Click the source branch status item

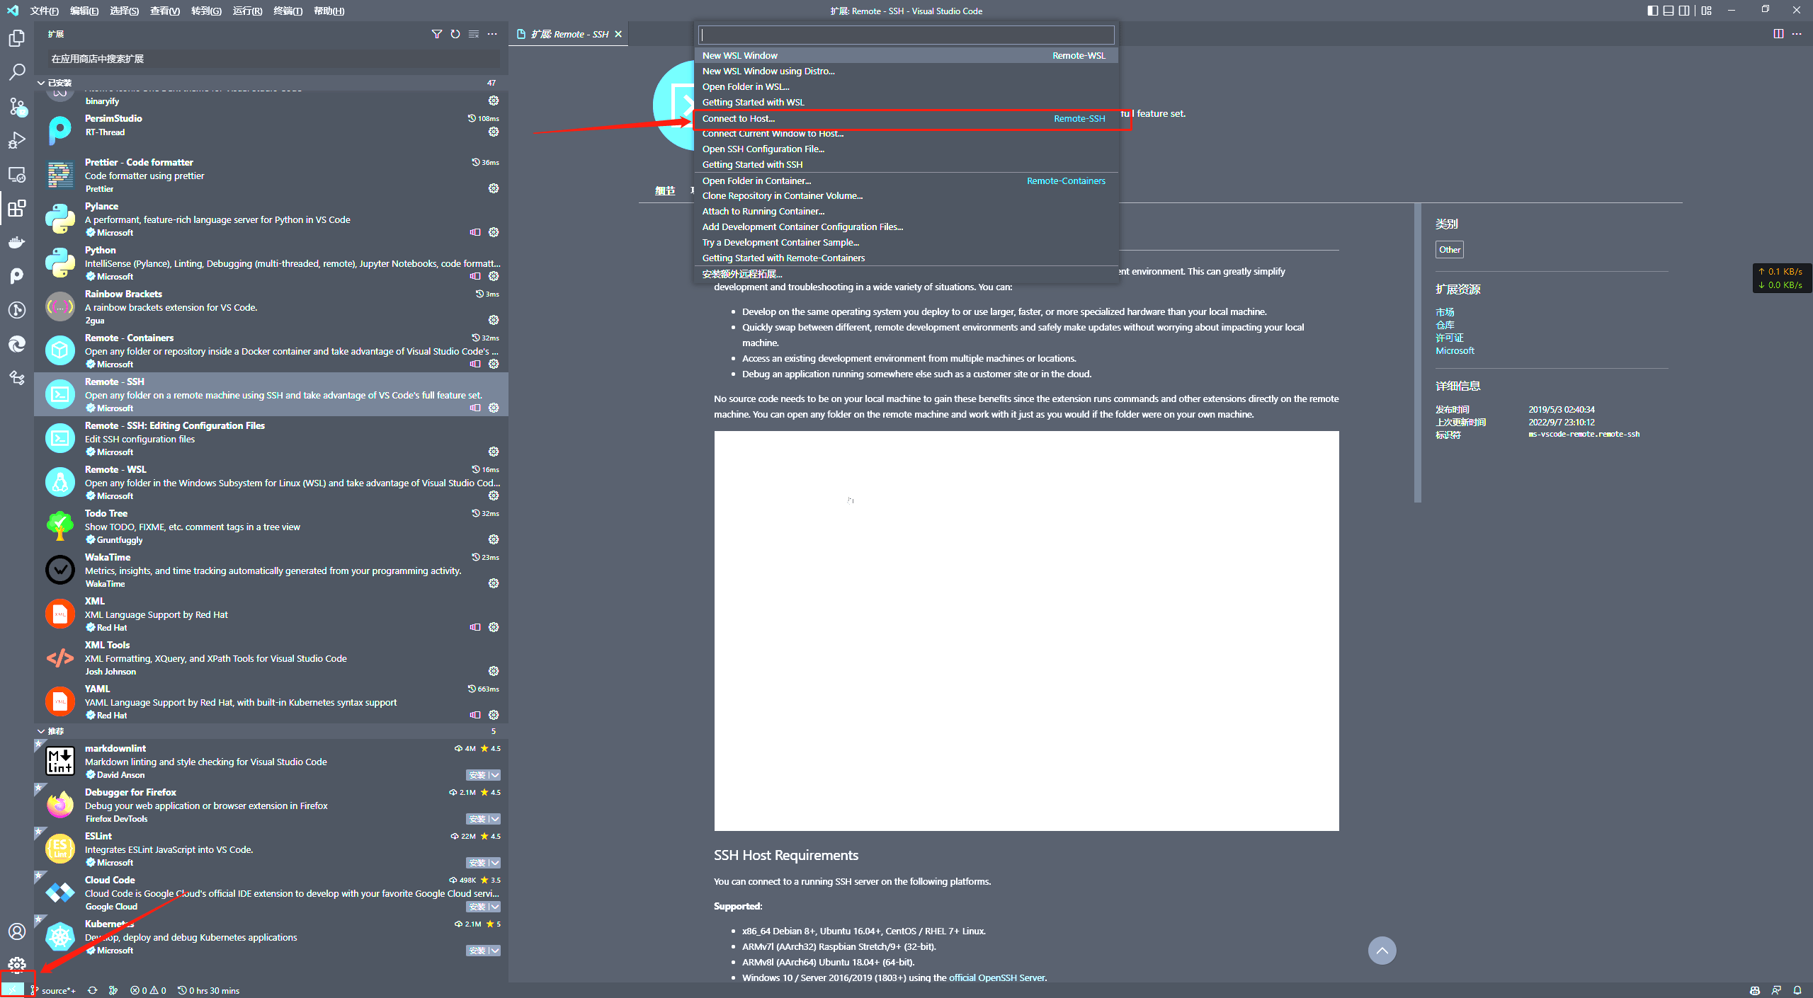[53, 990]
